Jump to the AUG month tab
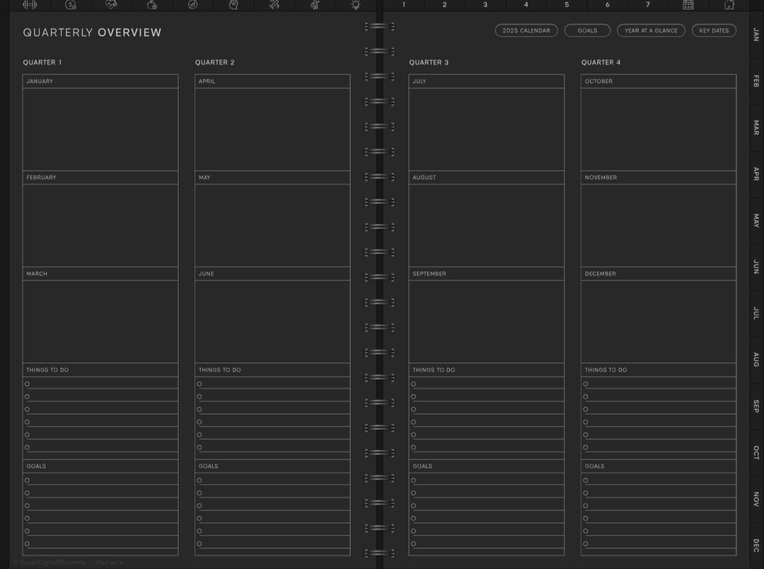Image resolution: width=764 pixels, height=569 pixels. tap(756, 359)
